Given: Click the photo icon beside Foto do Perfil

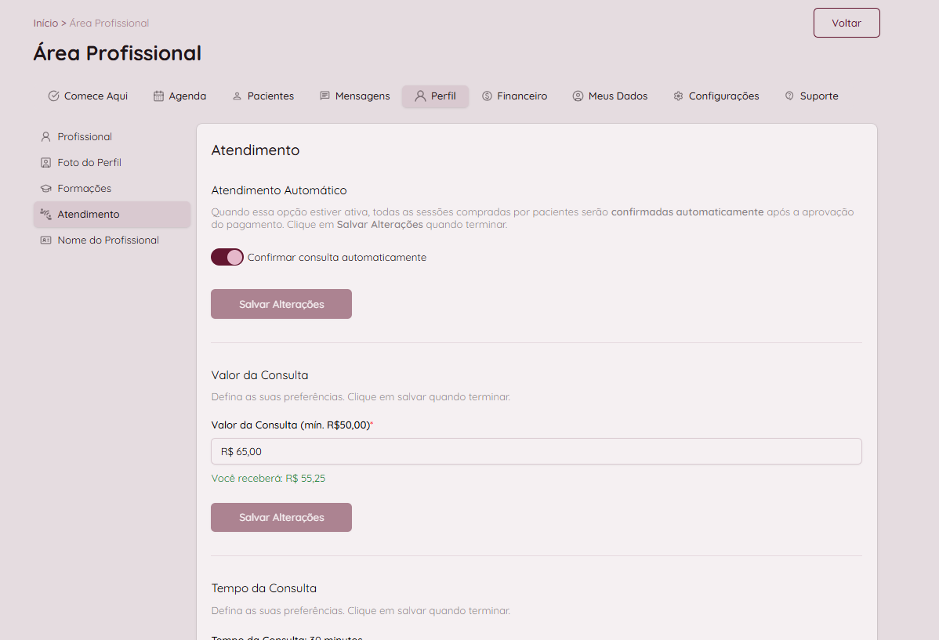Looking at the screenshot, I should pyautogui.click(x=45, y=163).
